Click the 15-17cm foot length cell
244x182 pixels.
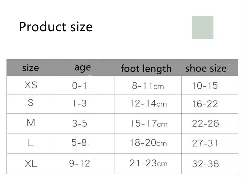148,123
